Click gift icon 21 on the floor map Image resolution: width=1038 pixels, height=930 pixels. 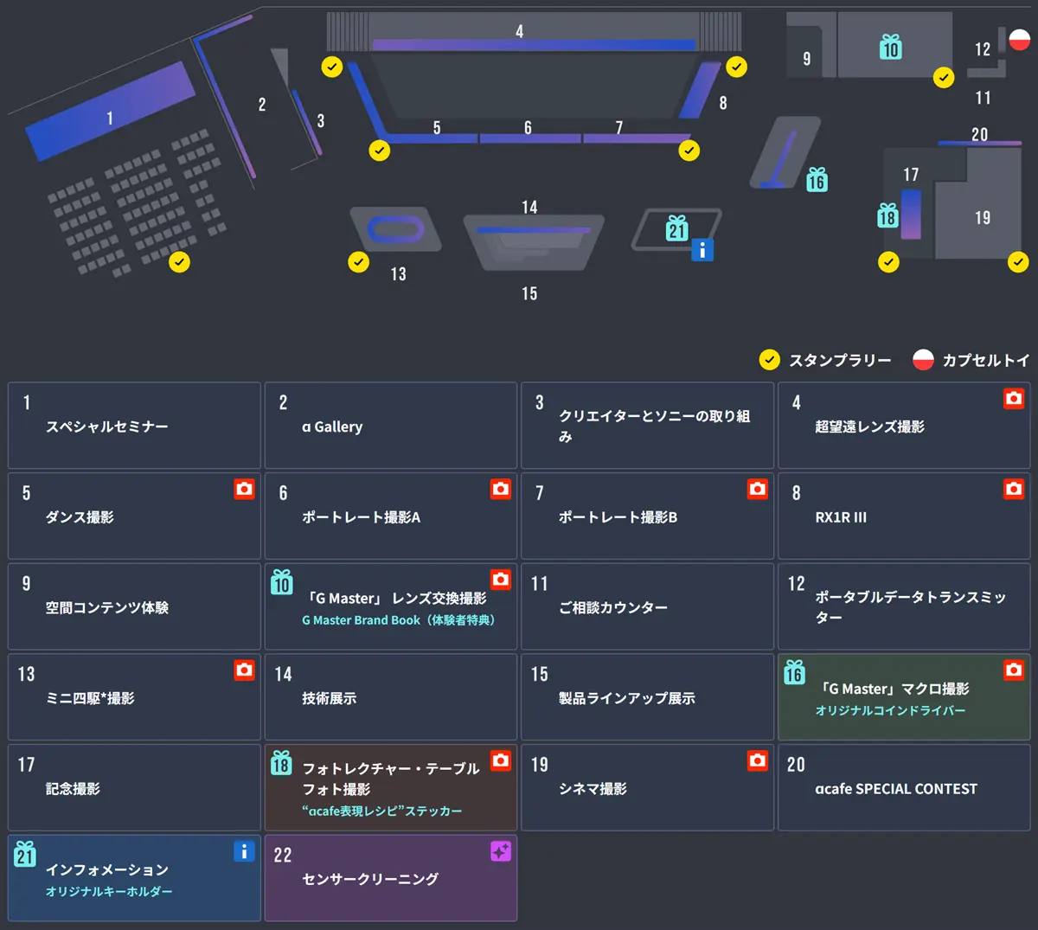[677, 228]
